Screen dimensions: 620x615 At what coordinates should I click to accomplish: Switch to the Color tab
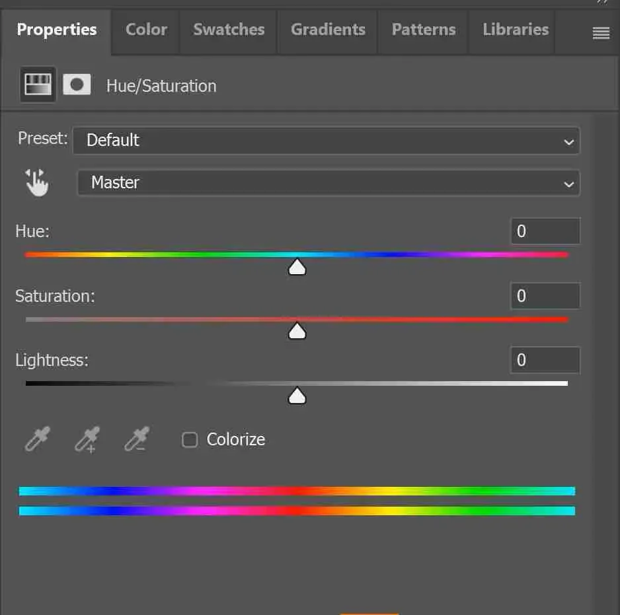pos(146,30)
